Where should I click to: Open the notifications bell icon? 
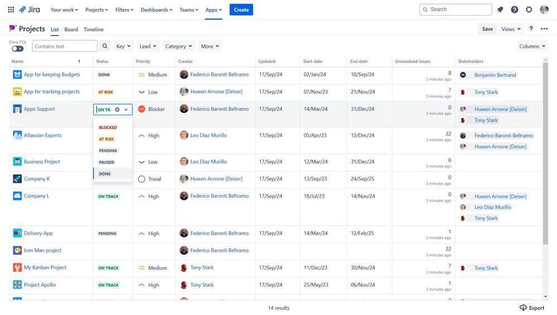[500, 9]
